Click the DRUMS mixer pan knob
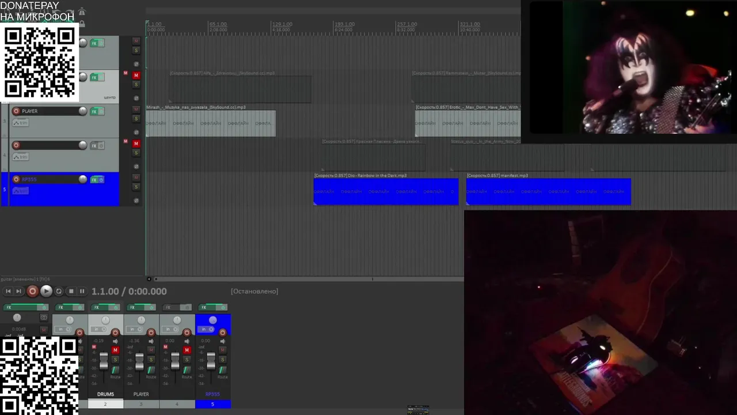 pyautogui.click(x=105, y=320)
